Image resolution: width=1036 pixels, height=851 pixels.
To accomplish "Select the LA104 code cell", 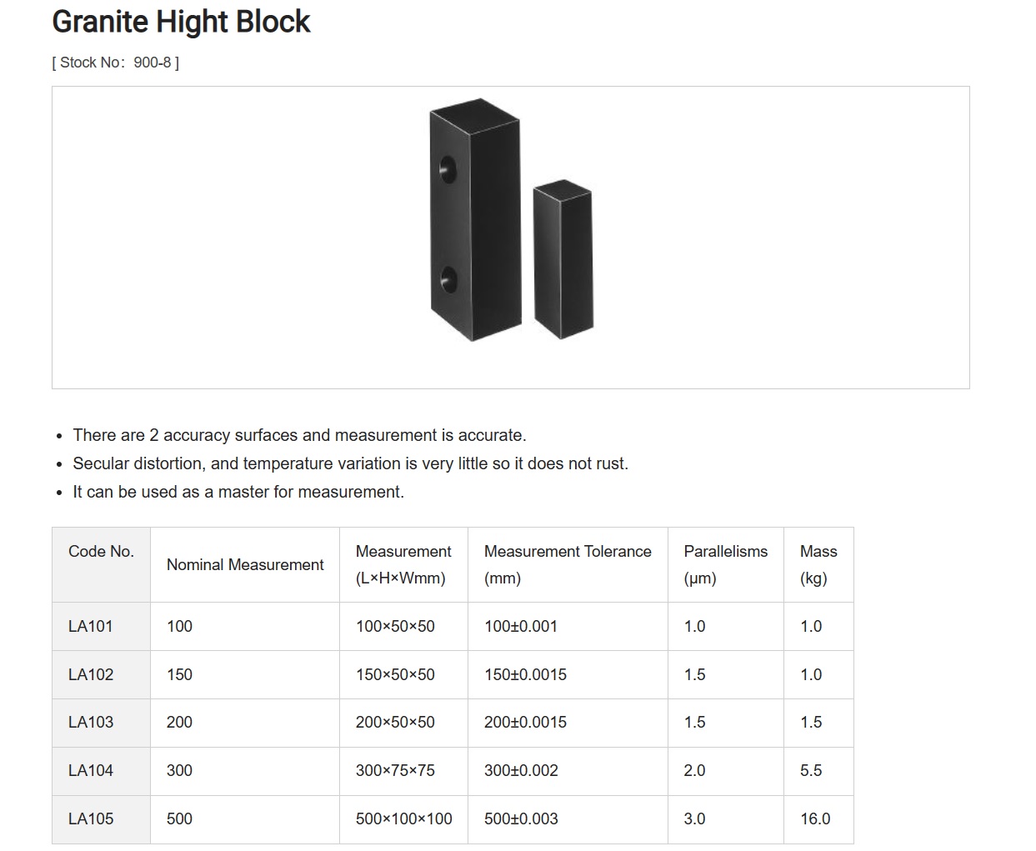I will point(101,771).
